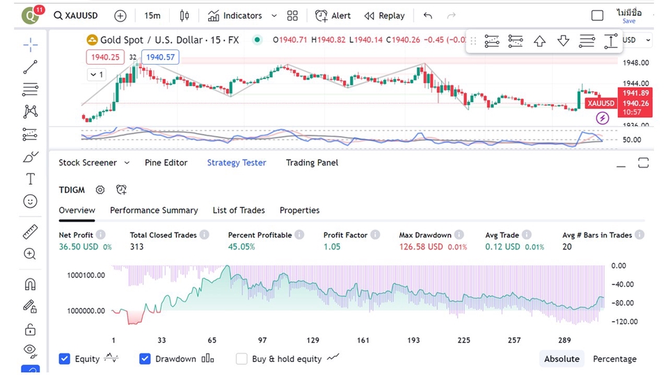Image resolution: width=668 pixels, height=375 pixels.
Task: Click the first object-tree icon in floating toolbar
Action: point(492,41)
